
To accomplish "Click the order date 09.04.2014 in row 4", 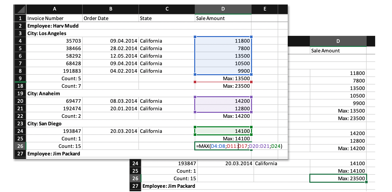I will [111, 41].
